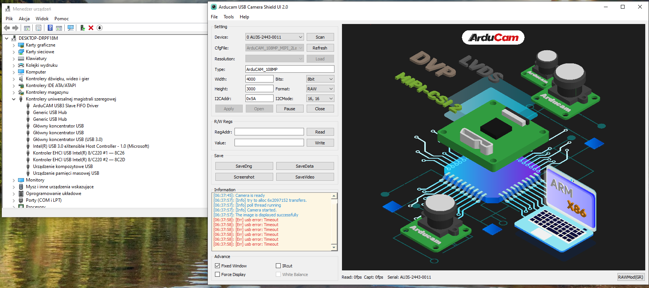Click the Kontrolery magazynu storage icon
649x288 pixels.
(x=21, y=92)
